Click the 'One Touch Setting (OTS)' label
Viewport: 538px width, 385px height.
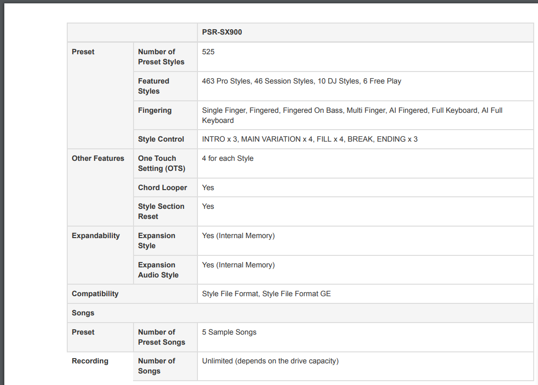pos(161,164)
